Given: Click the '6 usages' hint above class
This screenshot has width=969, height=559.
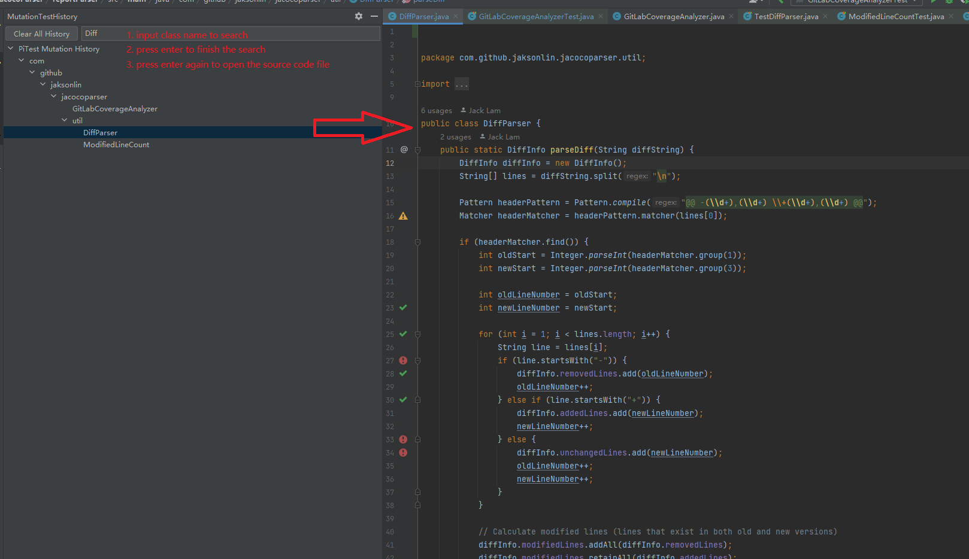Looking at the screenshot, I should [437, 111].
